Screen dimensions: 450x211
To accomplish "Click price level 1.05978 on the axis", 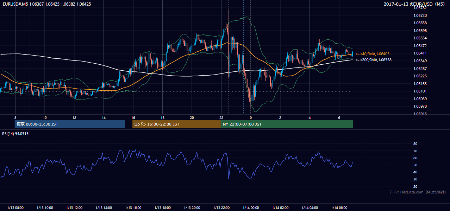I will point(420,106).
